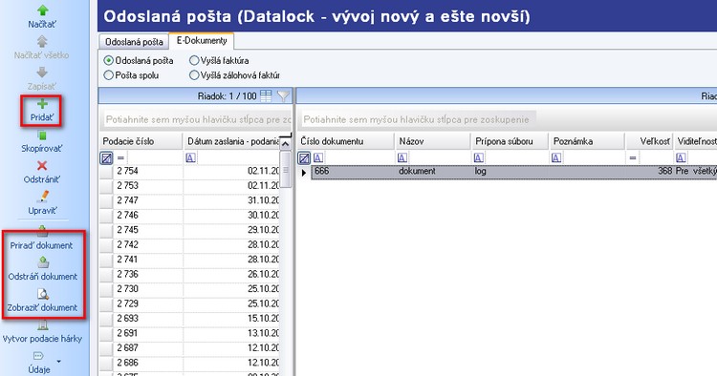This screenshot has width=717, height=376.
Task: Click the Načítať green arrow icon
Action: coord(42,10)
